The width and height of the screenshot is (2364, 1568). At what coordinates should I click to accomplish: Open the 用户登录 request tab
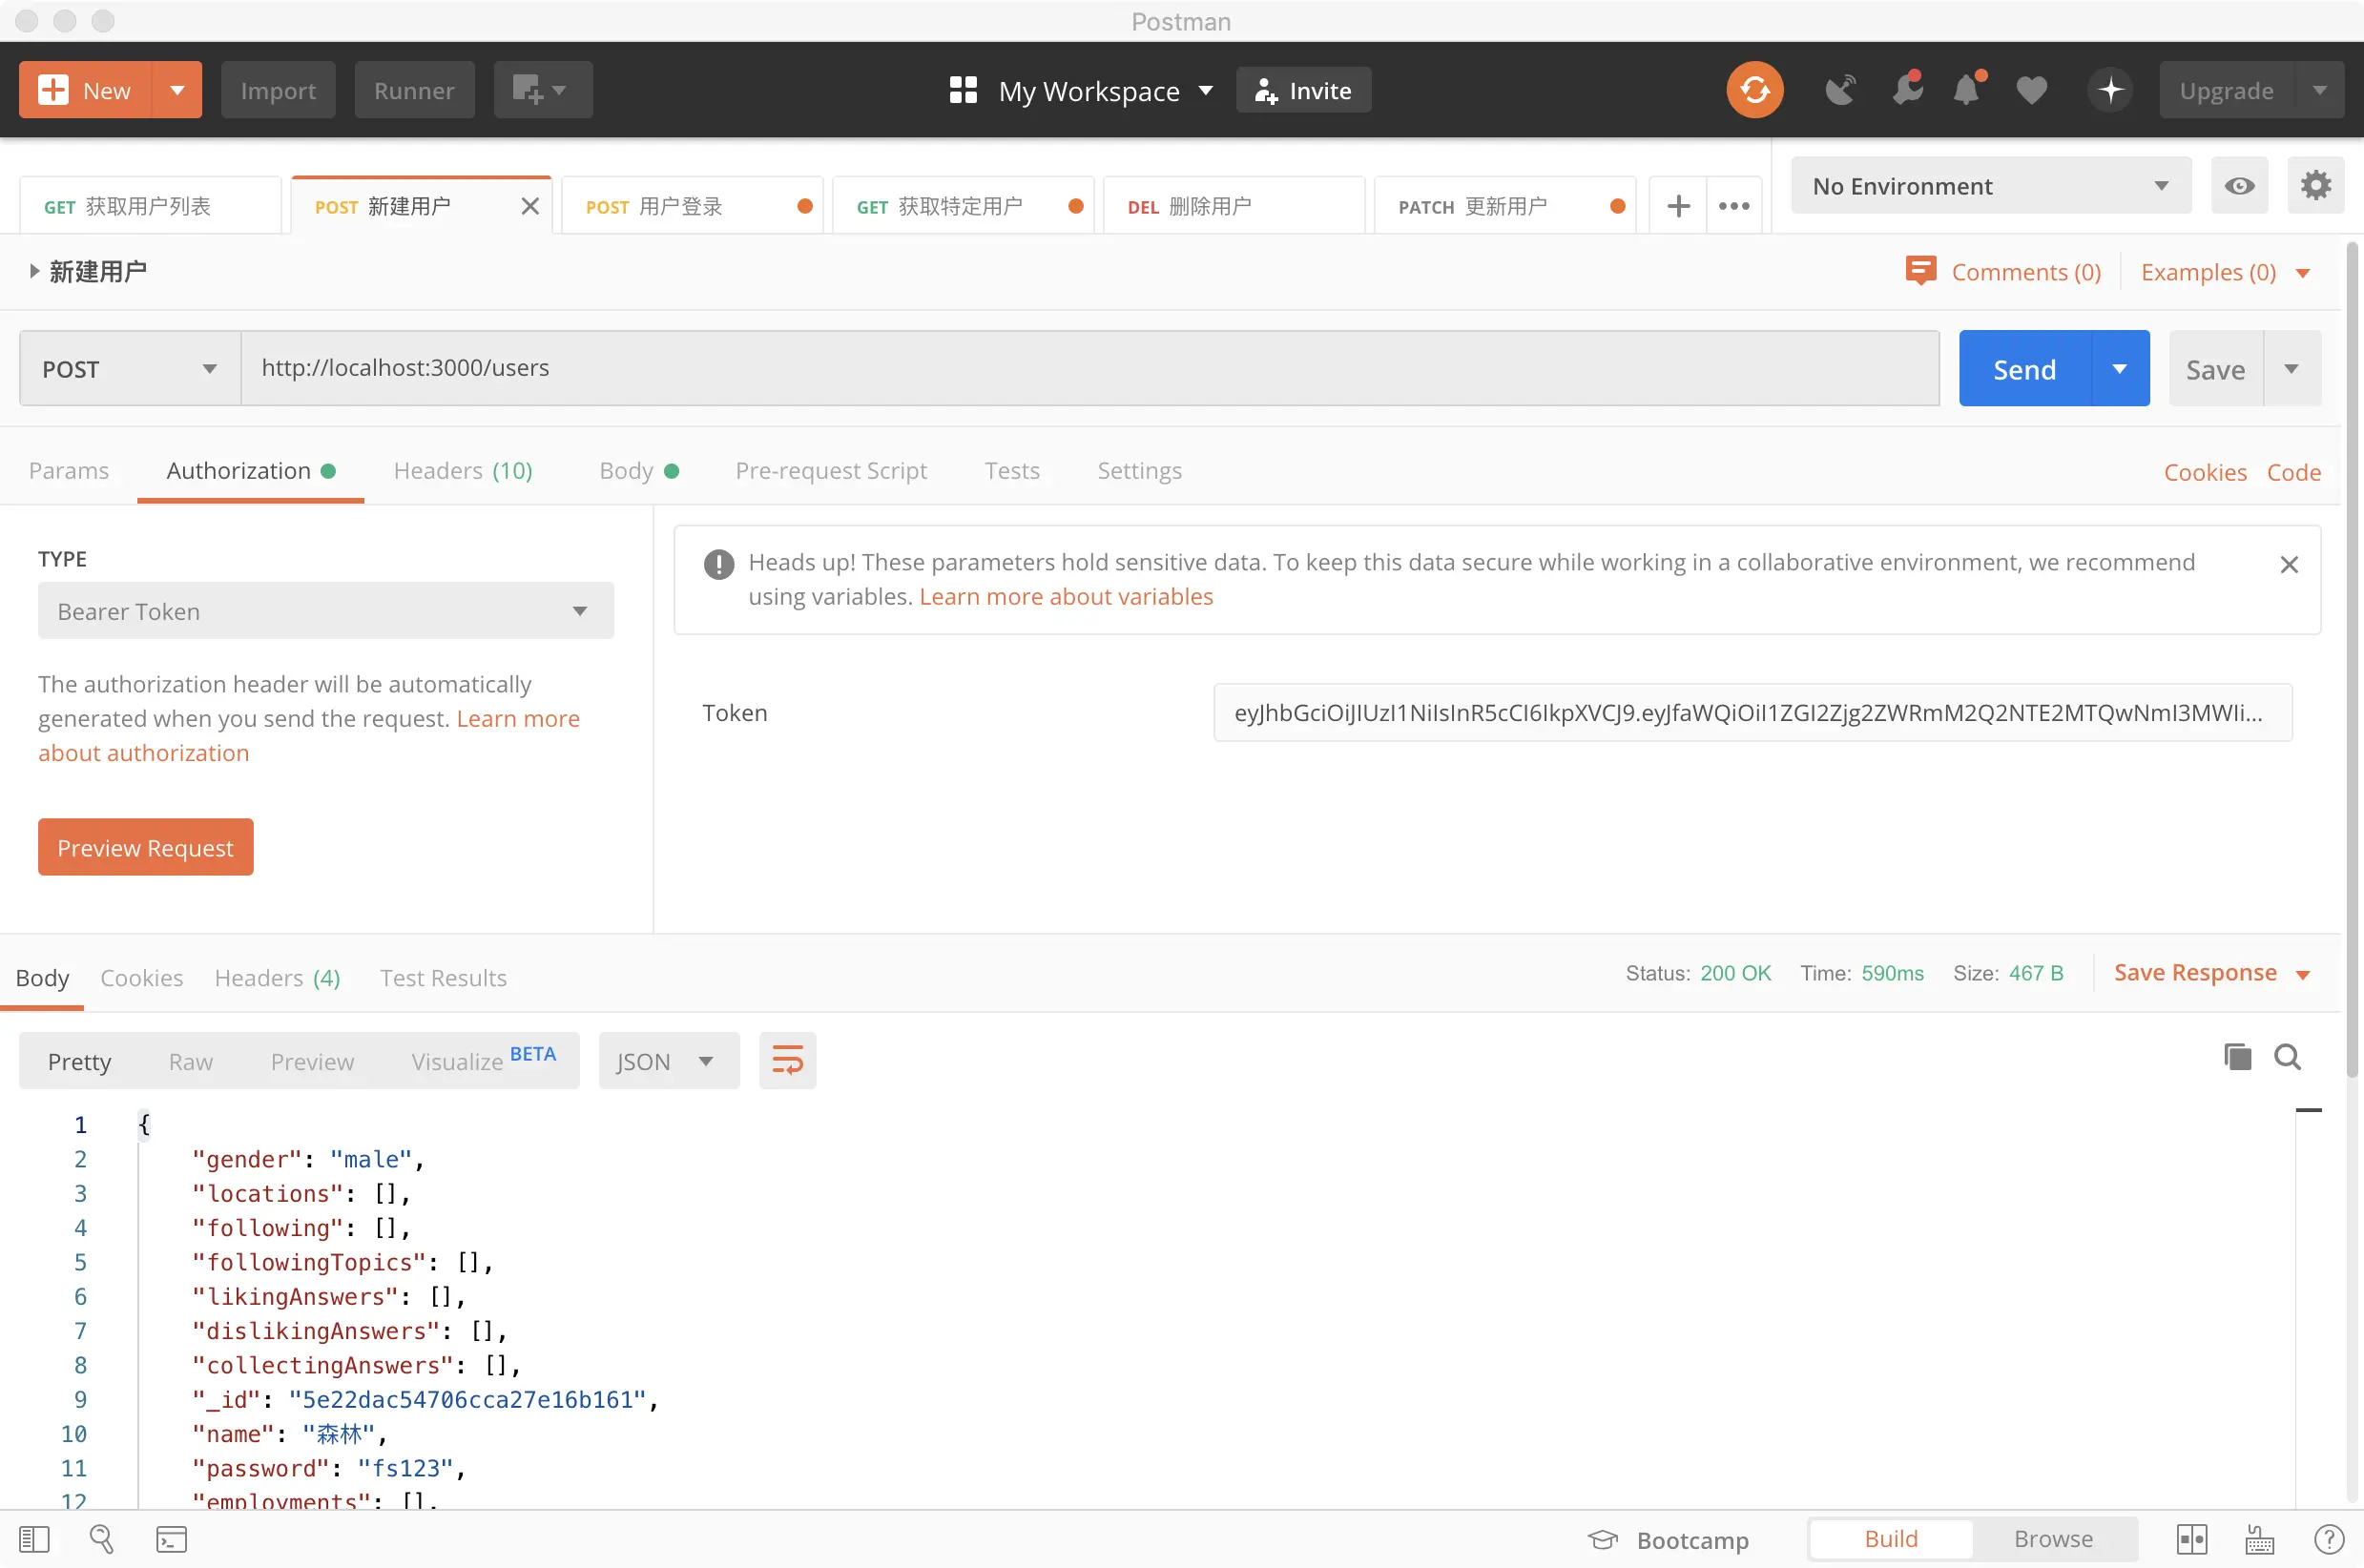click(x=680, y=206)
